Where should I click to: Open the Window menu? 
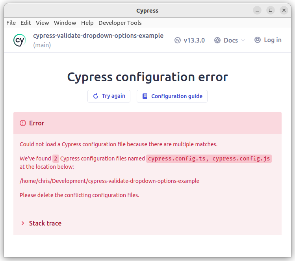click(65, 23)
